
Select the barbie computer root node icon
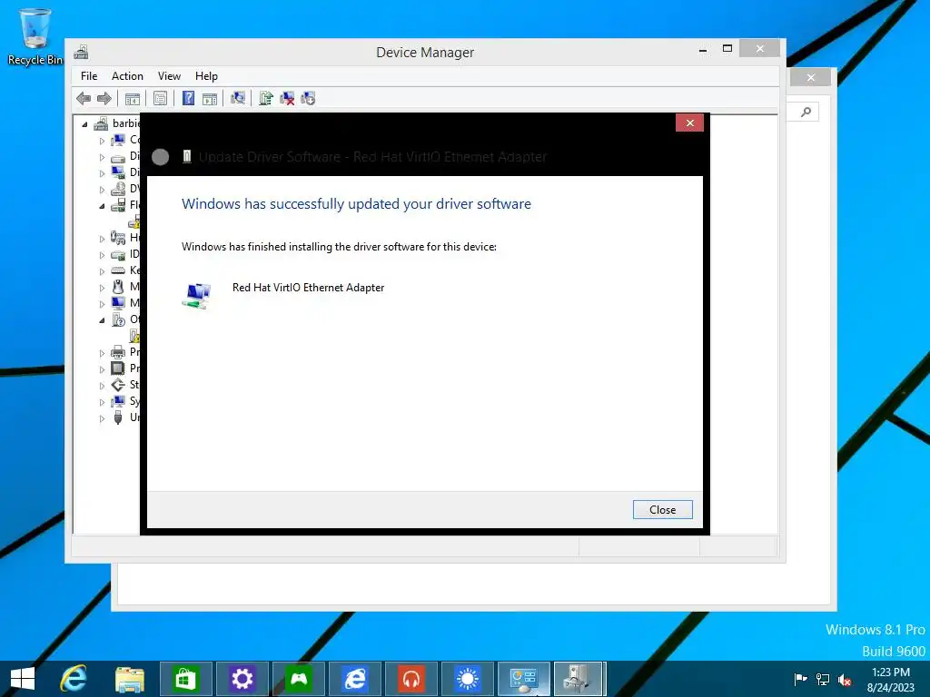point(102,123)
